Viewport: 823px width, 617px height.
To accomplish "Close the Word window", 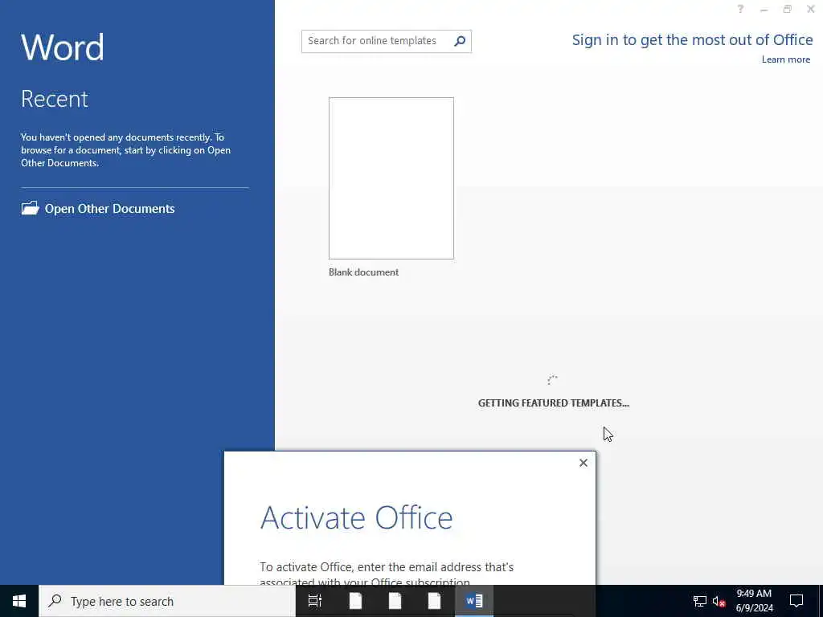I will [810, 9].
